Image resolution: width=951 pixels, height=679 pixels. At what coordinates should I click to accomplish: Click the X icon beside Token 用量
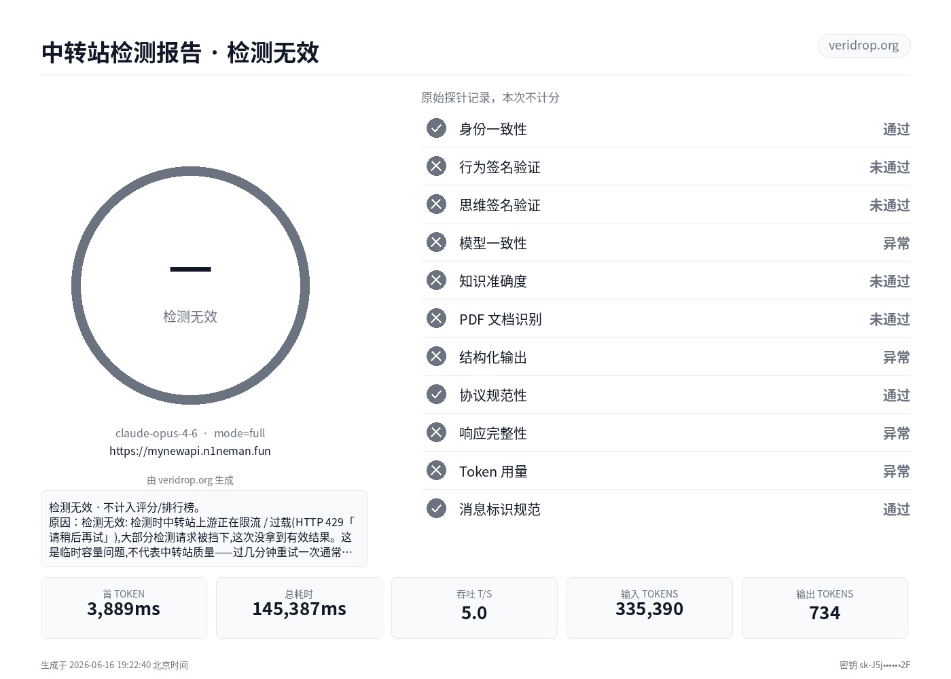[x=436, y=471]
